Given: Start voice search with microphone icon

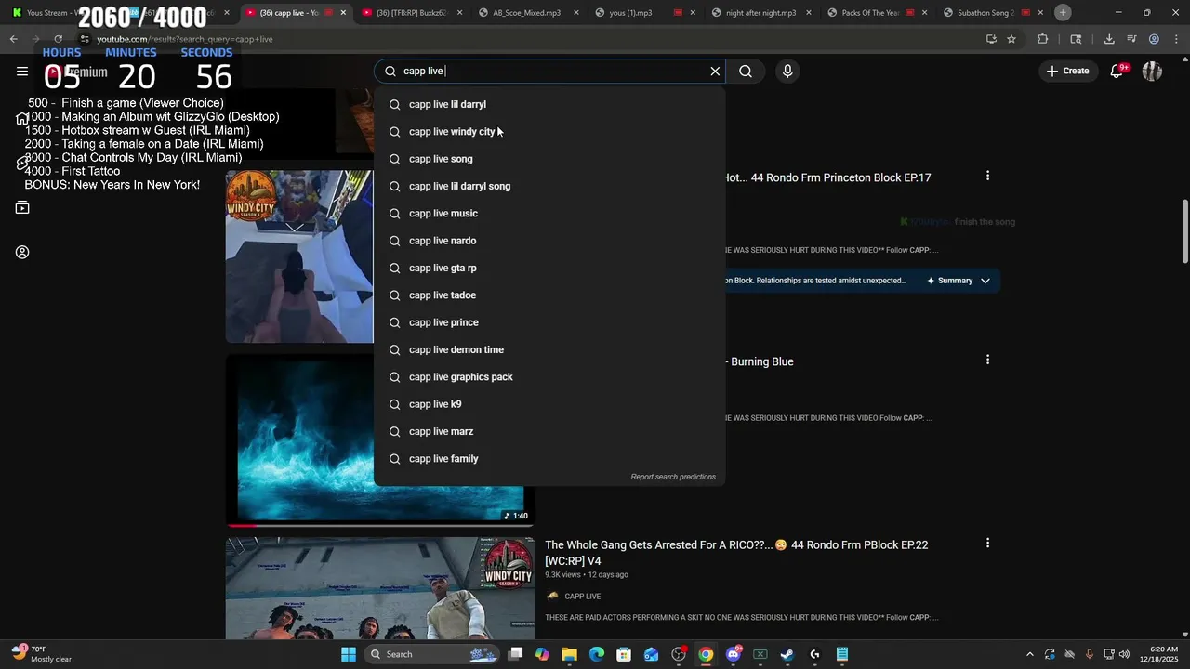Looking at the screenshot, I should [787, 71].
